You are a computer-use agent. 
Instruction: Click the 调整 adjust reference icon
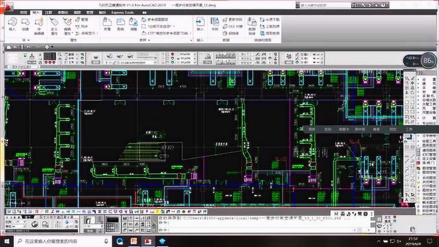coord(133,22)
